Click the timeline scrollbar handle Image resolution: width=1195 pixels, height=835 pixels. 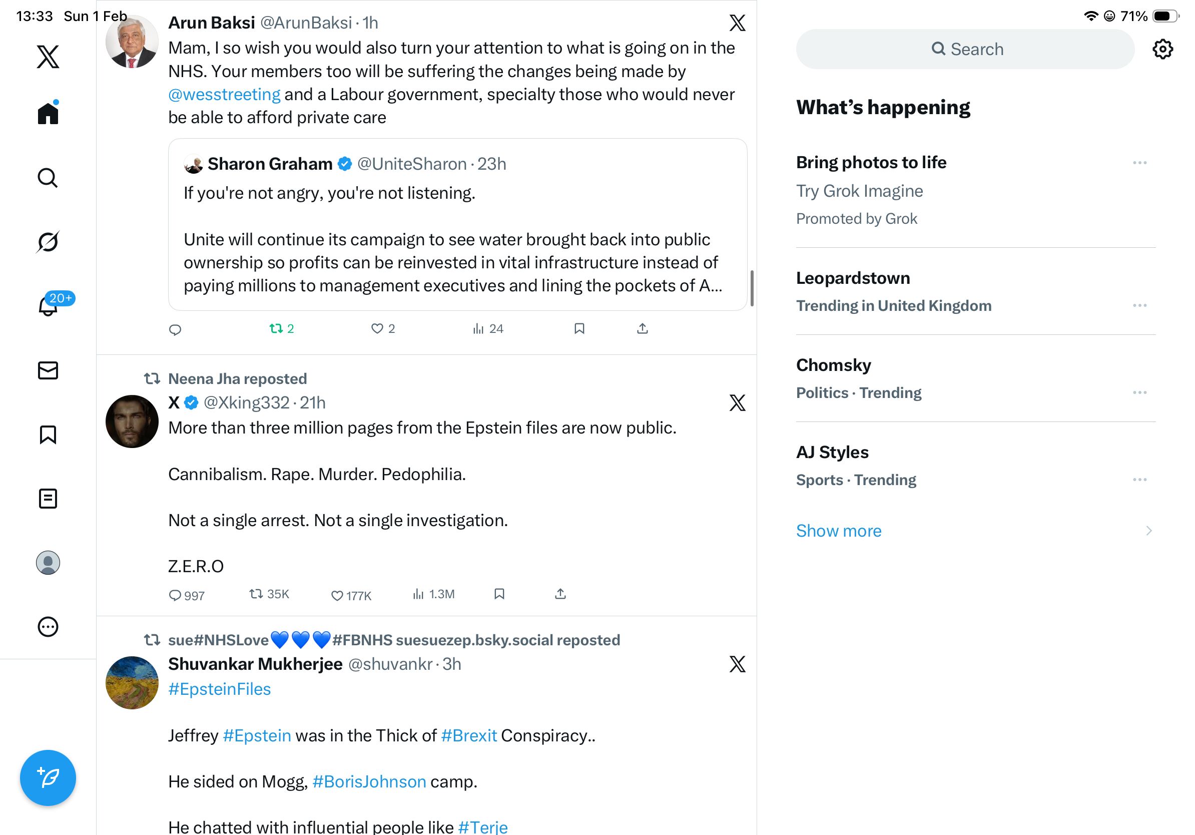point(752,288)
